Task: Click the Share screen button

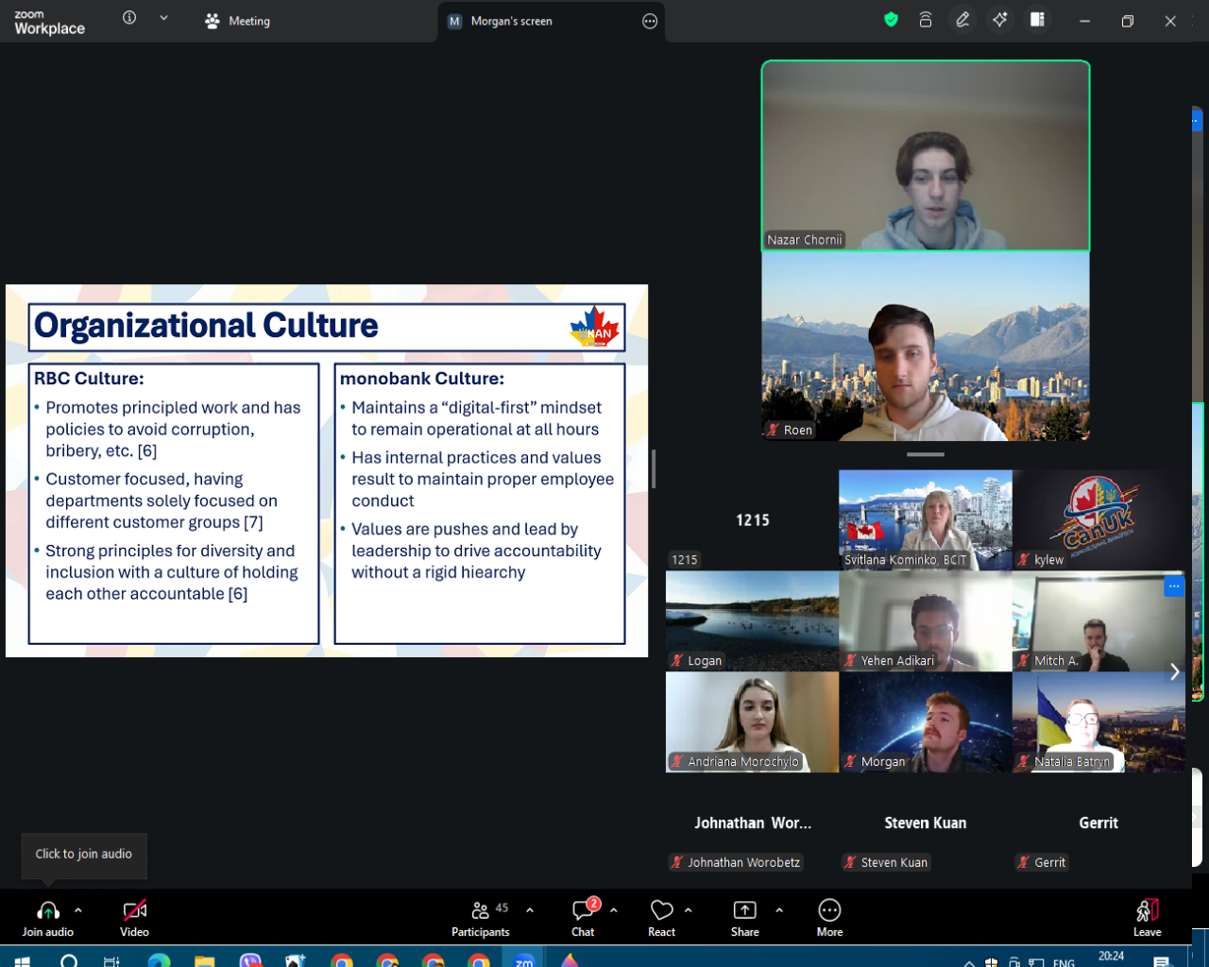Action: click(x=744, y=917)
